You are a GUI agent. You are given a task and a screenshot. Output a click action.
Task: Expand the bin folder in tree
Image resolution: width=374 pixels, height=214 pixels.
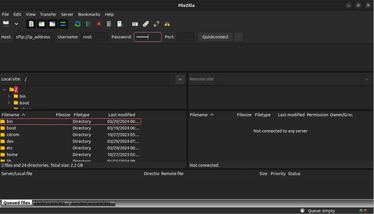(9, 96)
